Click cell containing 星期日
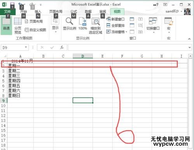 click(x=20, y=96)
